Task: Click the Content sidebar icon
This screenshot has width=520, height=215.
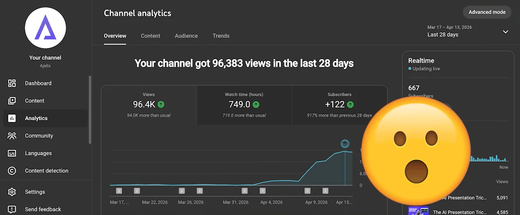Action: tap(12, 101)
